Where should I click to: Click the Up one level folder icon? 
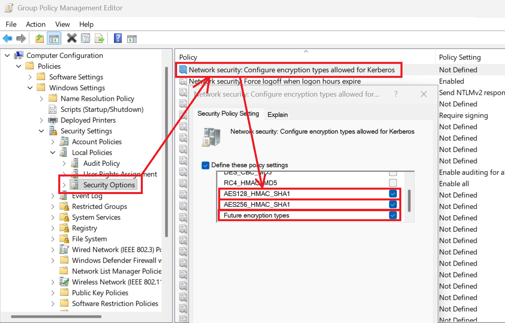39,38
